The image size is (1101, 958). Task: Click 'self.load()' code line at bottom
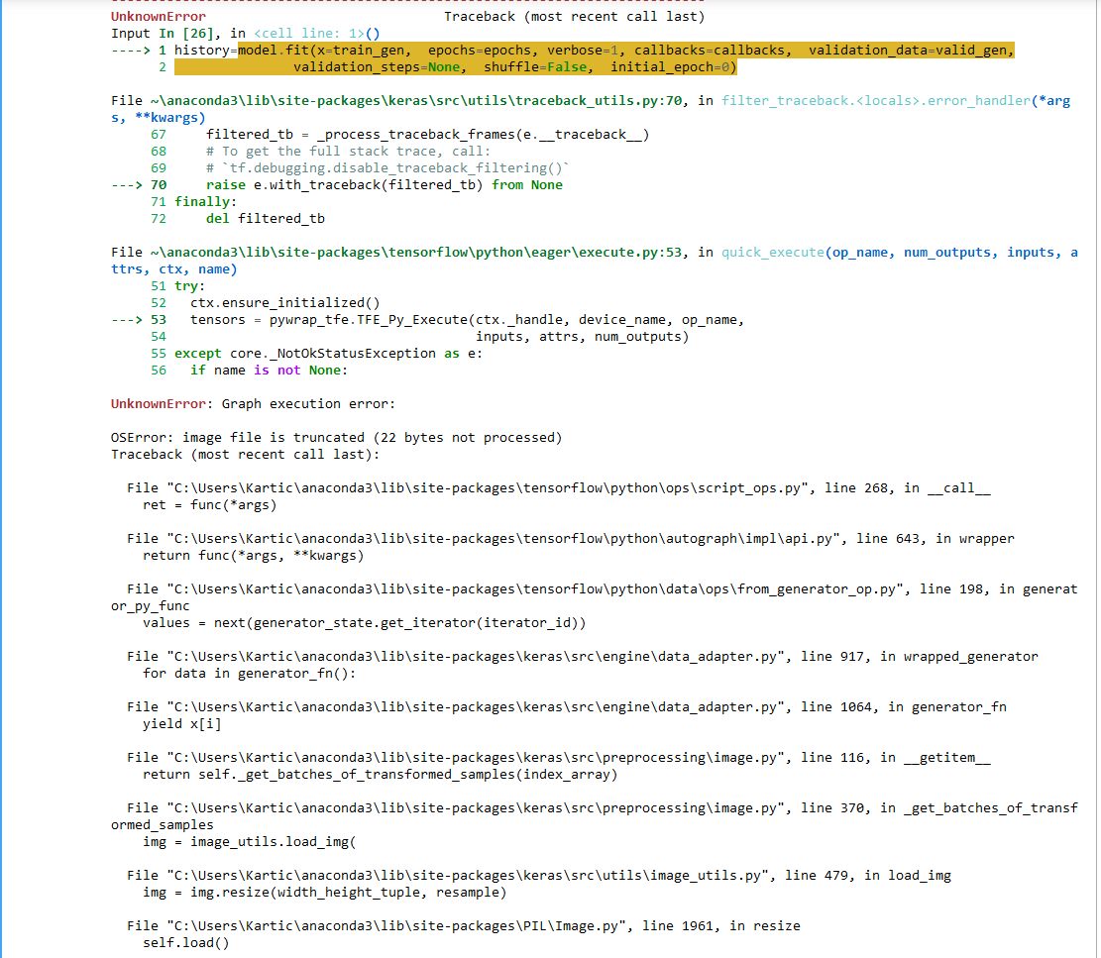[186, 942]
